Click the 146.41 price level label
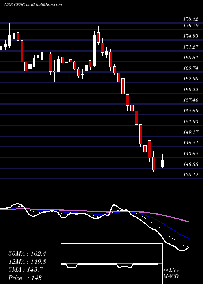This screenshot has width=203, height=284. [x=191, y=143]
